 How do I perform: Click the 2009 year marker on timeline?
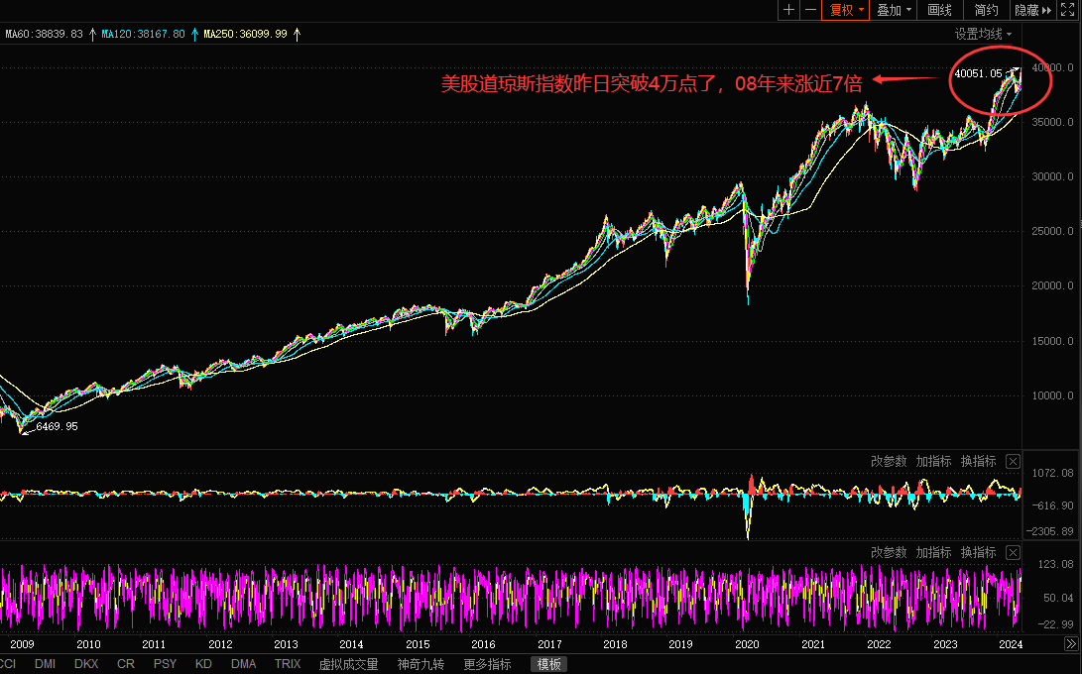point(22,644)
